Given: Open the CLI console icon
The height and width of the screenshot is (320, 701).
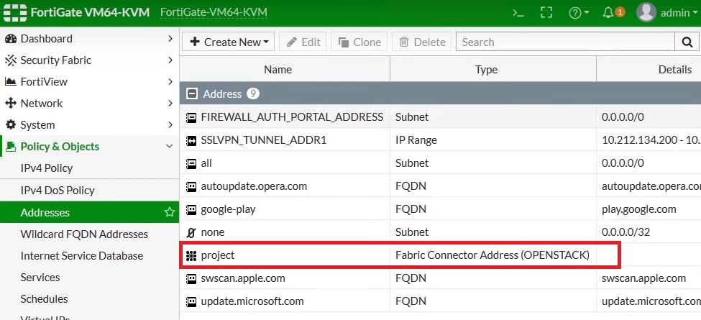Looking at the screenshot, I should [x=518, y=13].
